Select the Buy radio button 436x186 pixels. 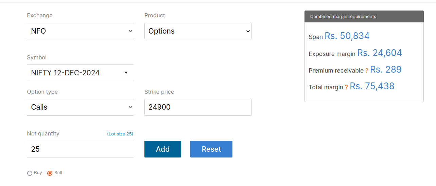[30, 173]
